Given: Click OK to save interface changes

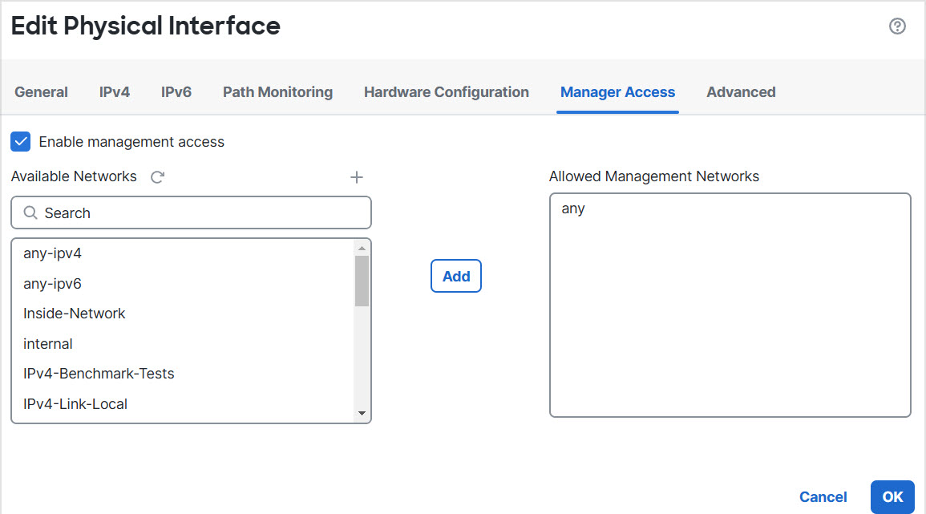Looking at the screenshot, I should point(892,496).
